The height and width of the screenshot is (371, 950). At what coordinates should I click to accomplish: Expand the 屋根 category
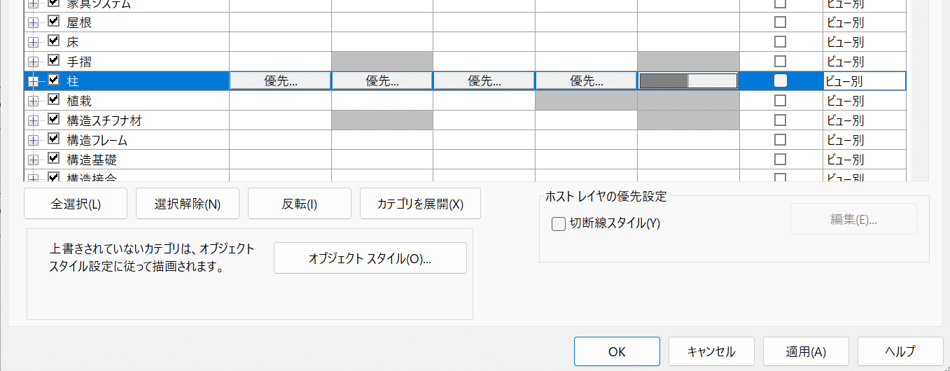[x=33, y=22]
